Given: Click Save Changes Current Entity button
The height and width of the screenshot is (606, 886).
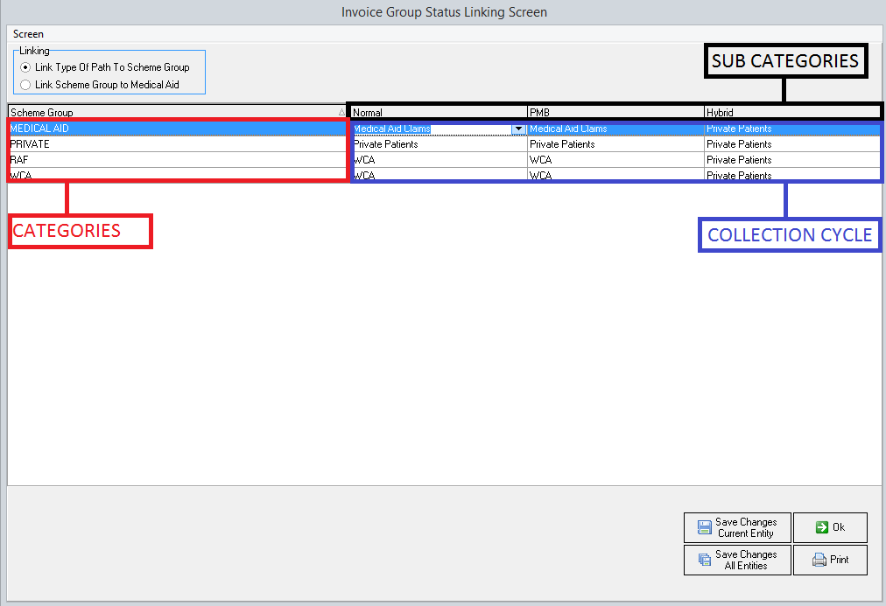Looking at the screenshot, I should click(737, 527).
